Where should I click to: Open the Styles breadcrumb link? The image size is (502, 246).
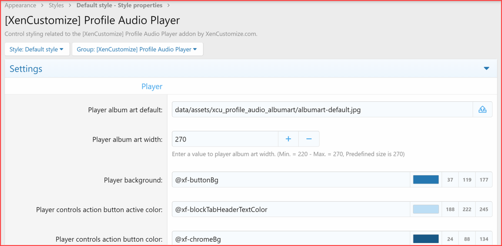coord(56,5)
